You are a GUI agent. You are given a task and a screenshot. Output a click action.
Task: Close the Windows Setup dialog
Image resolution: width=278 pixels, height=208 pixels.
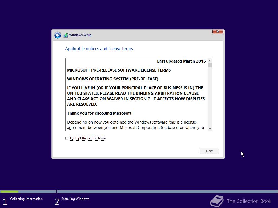click(218, 31)
